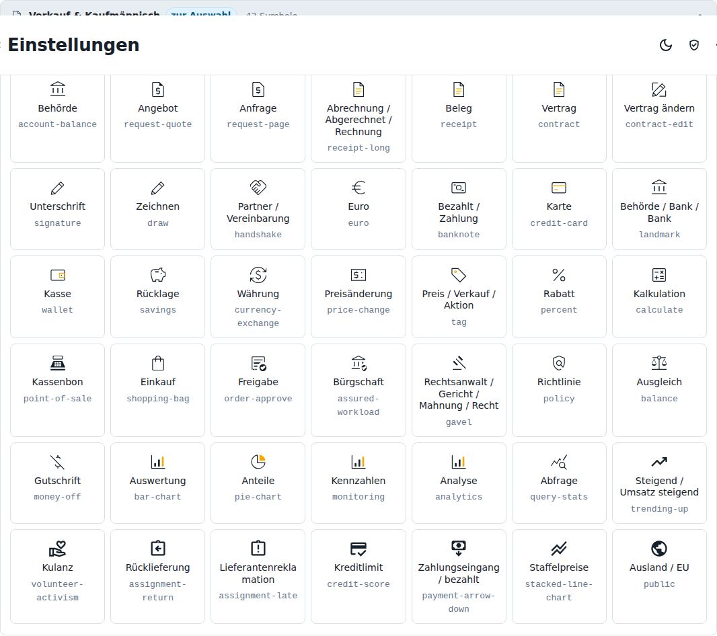Click the Preis / Verkauf / Aktion tag card
Screen dimensions: 717x636
(x=459, y=296)
